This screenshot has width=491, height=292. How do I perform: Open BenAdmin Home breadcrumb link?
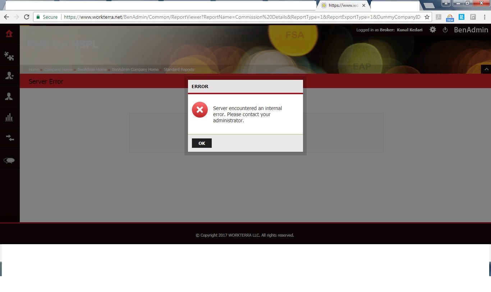tap(92, 69)
